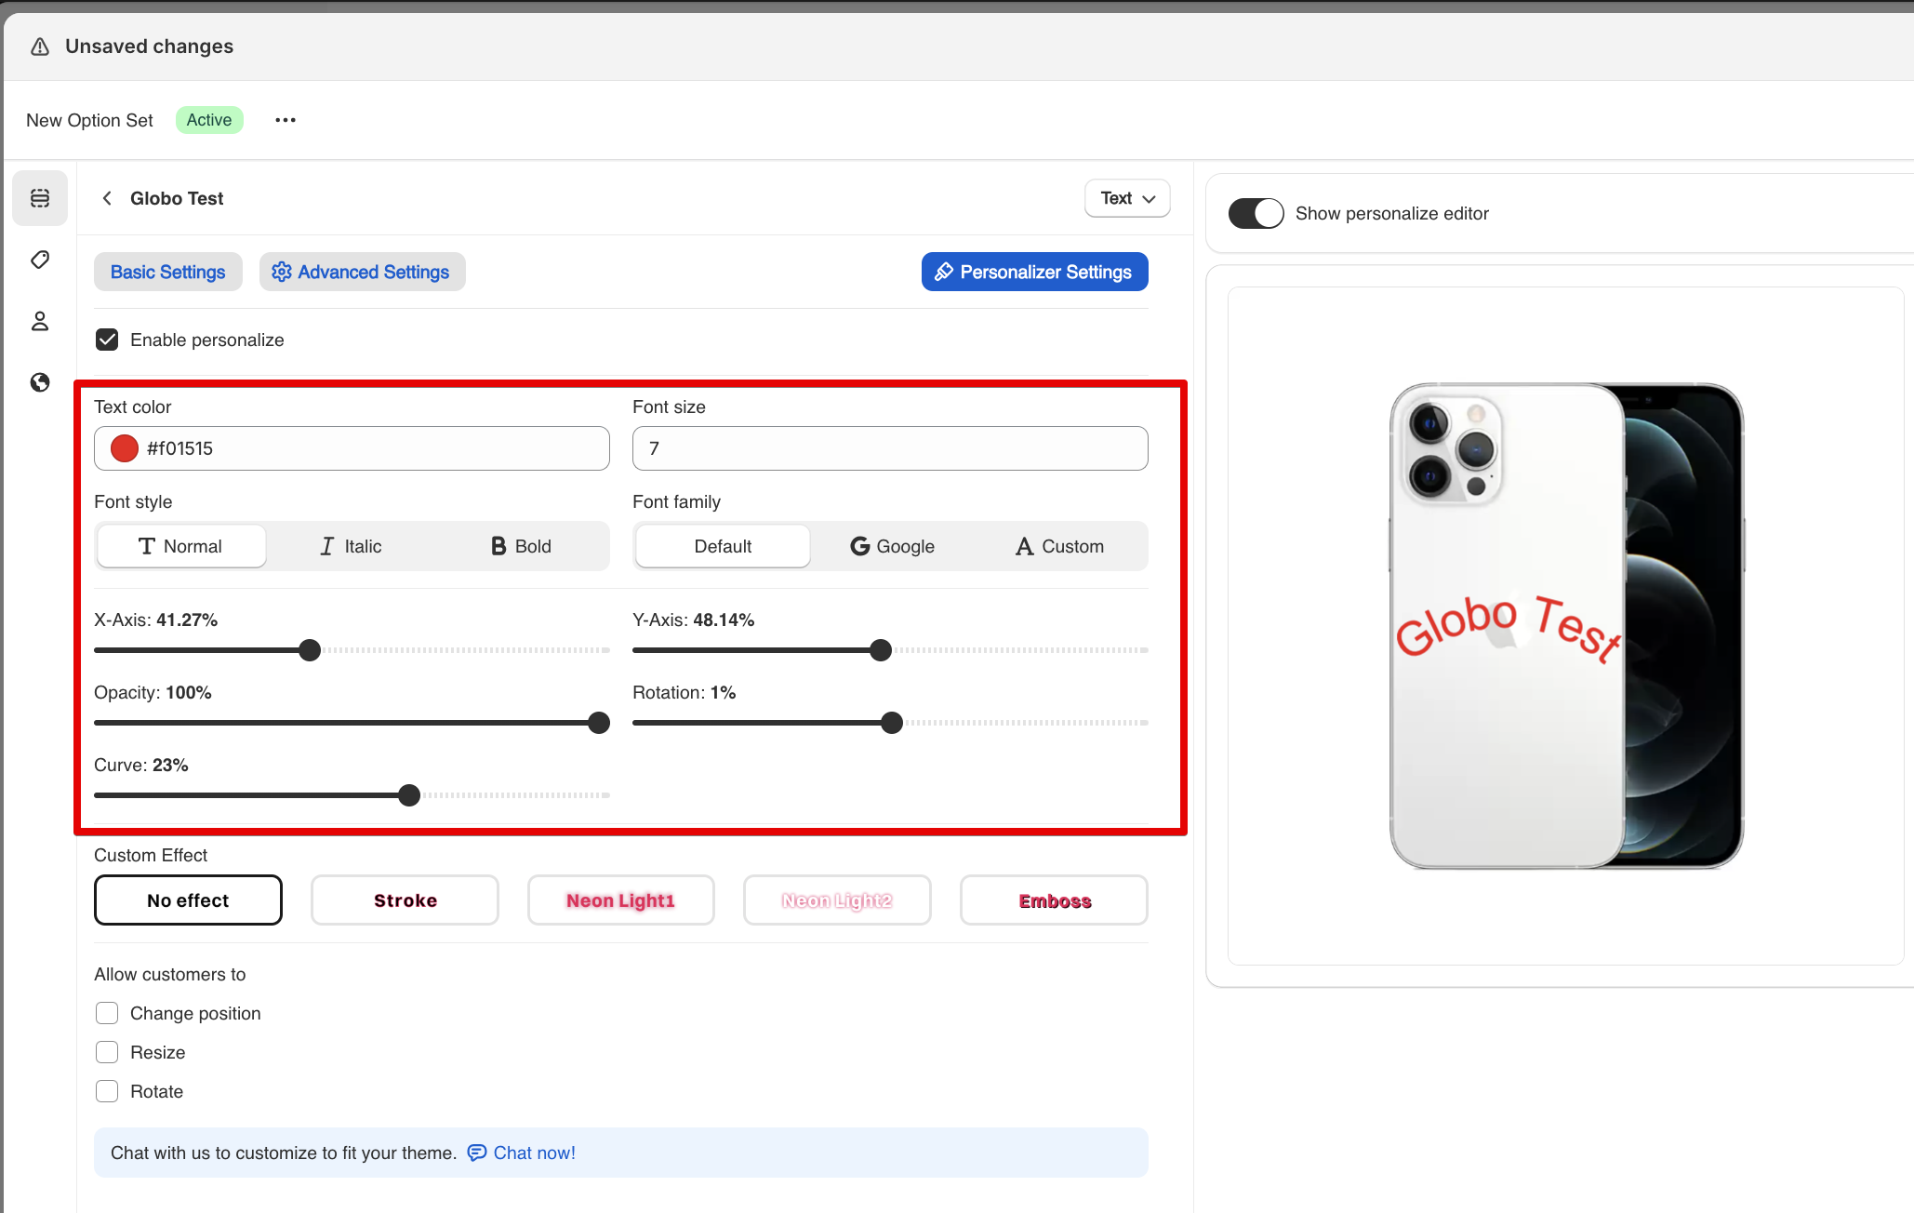This screenshot has width=1914, height=1213.
Task: Open the option list sidebar icon
Action: click(x=40, y=198)
